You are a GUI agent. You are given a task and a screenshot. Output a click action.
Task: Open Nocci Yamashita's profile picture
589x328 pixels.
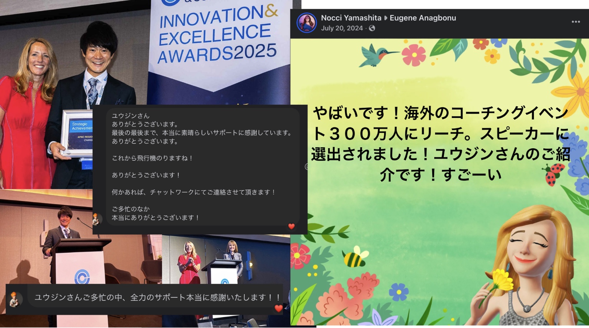(306, 23)
